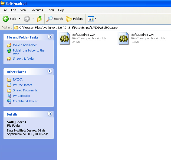Collapse the Details panel

[x=50, y=114]
